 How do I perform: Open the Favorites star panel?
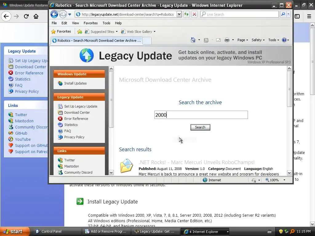point(61,32)
